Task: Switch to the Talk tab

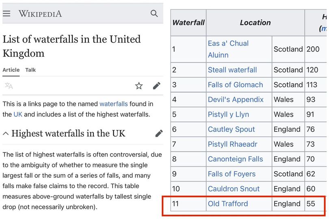Action: click(x=30, y=70)
